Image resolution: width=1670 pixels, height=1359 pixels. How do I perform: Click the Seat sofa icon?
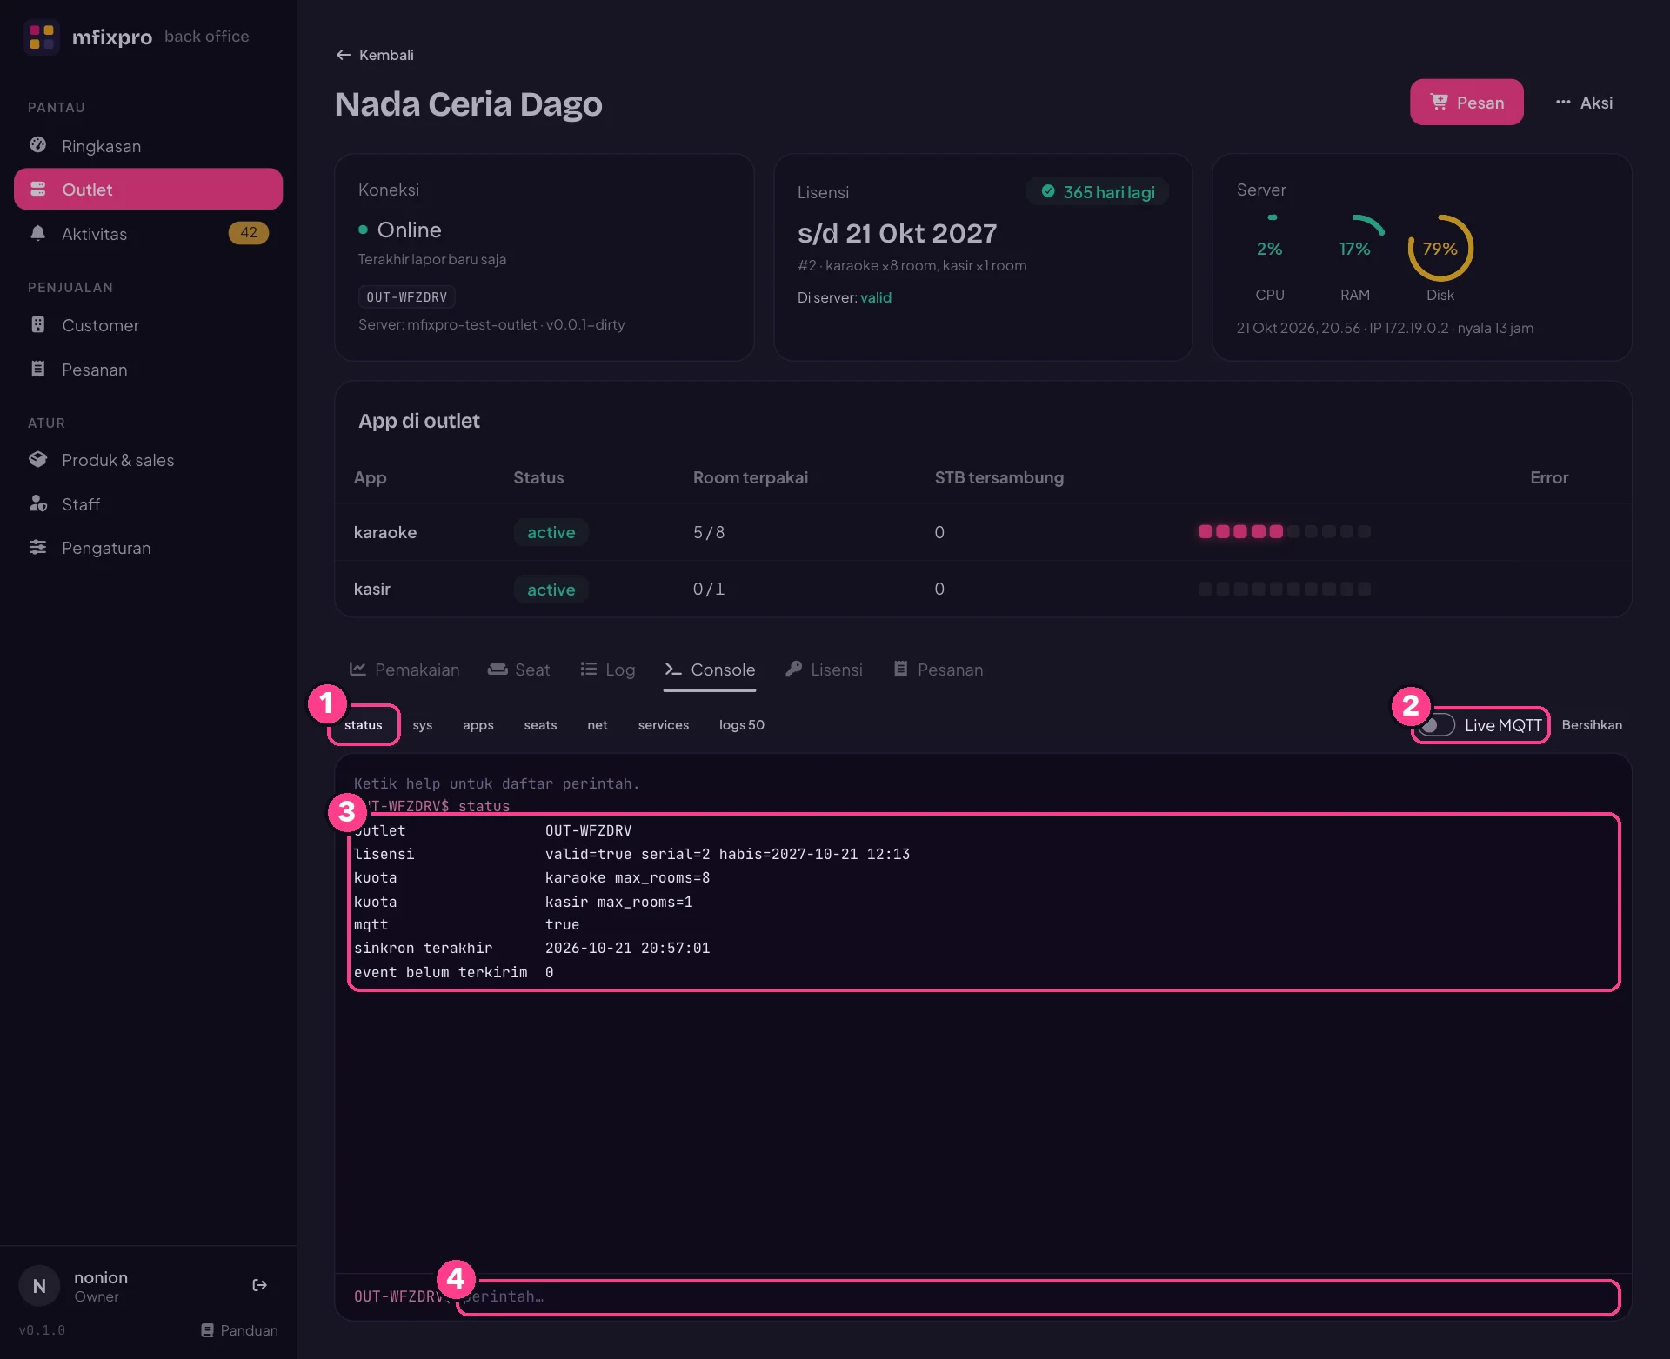[498, 669]
